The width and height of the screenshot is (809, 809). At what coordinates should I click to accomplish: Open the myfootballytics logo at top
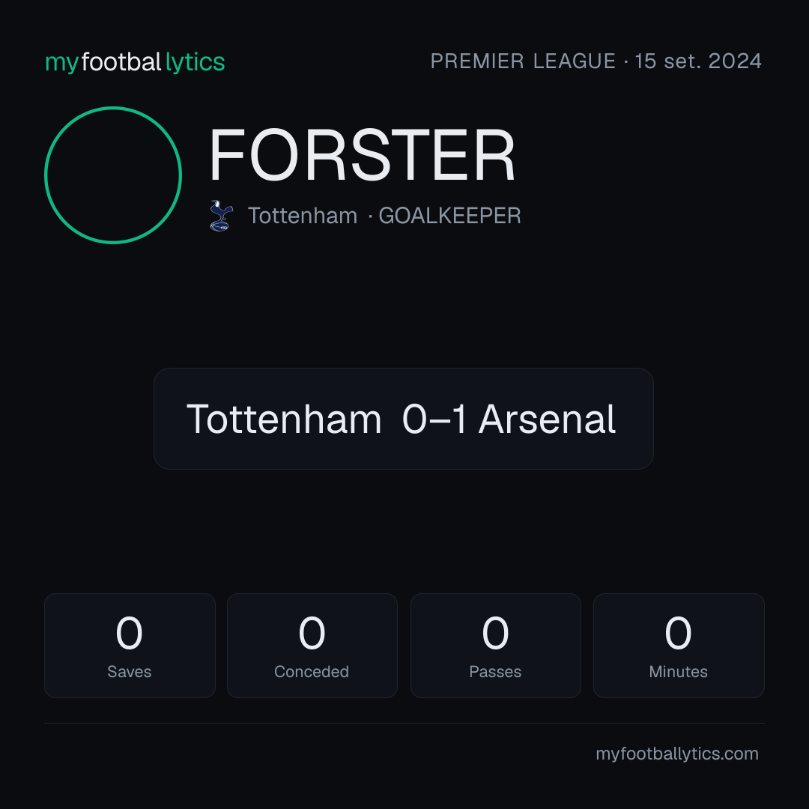[135, 62]
